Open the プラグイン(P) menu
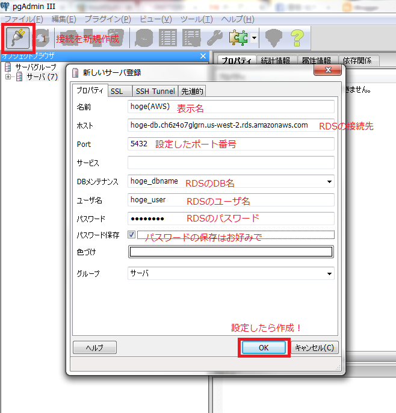 click(x=108, y=19)
